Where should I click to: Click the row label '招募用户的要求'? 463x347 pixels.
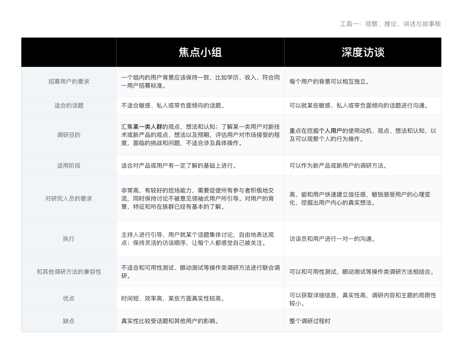pyautogui.click(x=69, y=82)
